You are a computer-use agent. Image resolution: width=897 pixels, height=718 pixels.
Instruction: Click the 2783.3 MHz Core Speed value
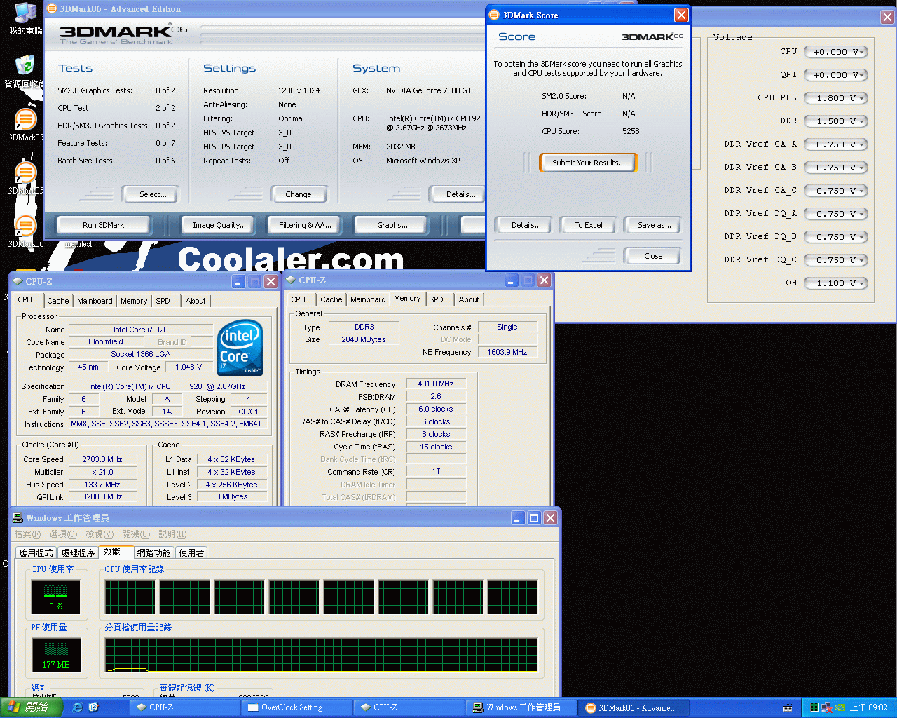(x=102, y=459)
